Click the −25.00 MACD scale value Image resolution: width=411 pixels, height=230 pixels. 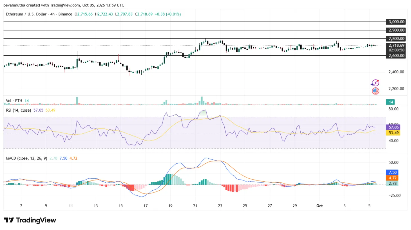click(394, 195)
